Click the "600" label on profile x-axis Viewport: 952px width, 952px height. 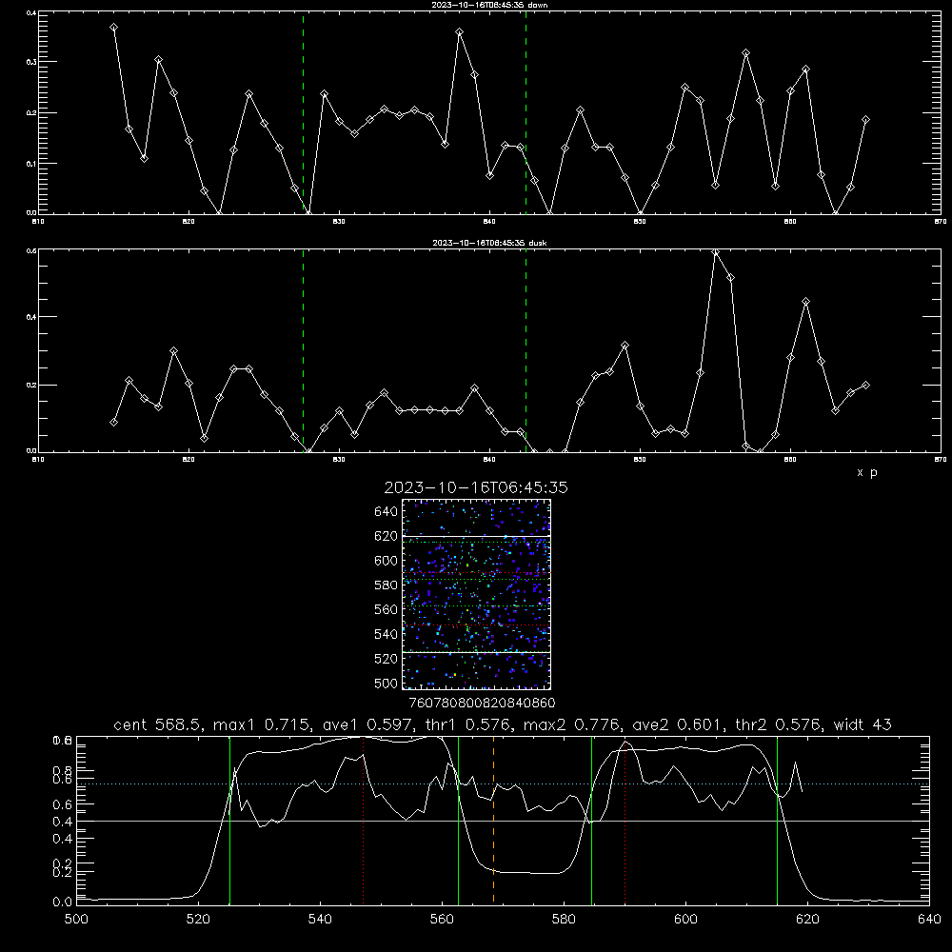686,920
